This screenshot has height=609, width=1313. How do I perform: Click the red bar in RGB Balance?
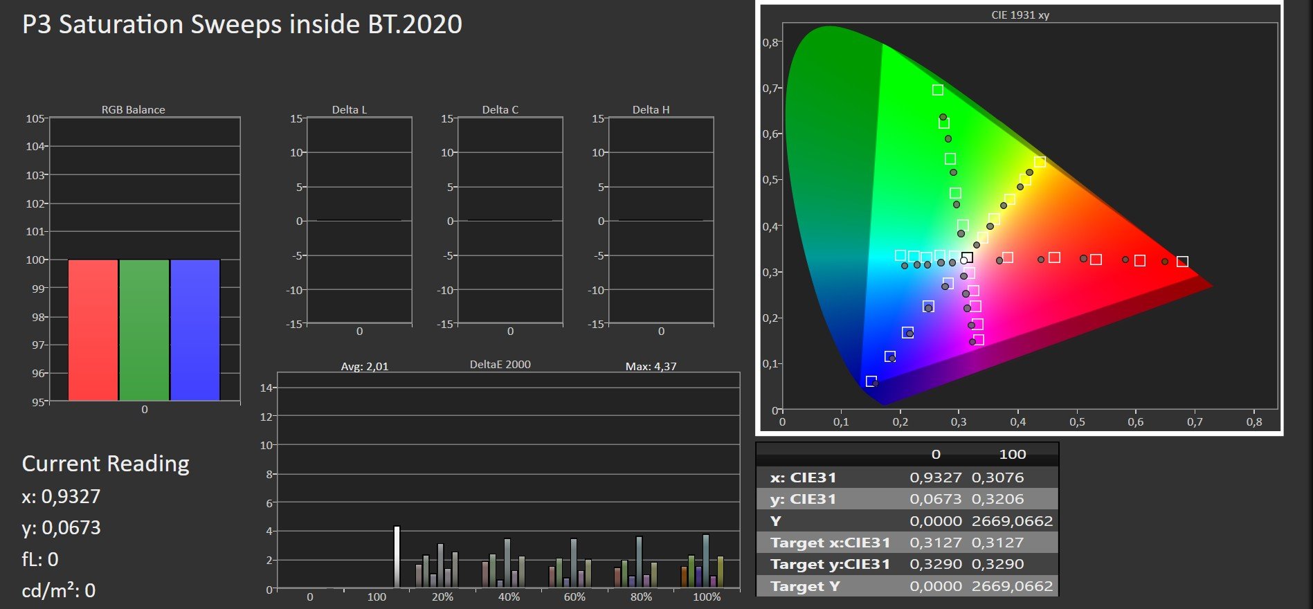93,329
